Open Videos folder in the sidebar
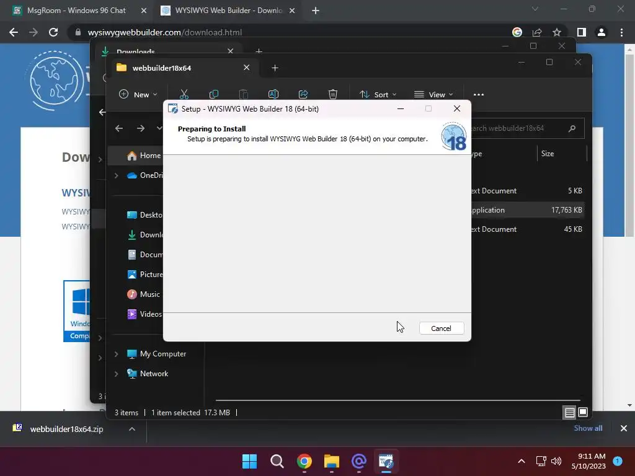 tap(144, 314)
